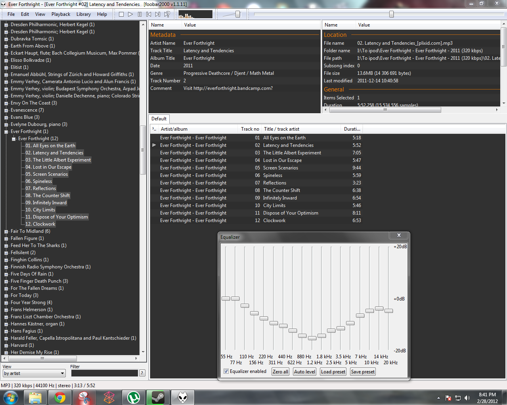Collapse the Ever Forthright (12) album node
The width and height of the screenshot is (507, 405).
(x=13, y=139)
